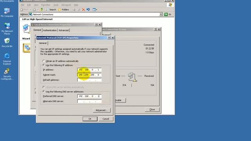251x141 pixels.
Task: Click the '1.0 Gbps' speed value
Action: pos(150,52)
